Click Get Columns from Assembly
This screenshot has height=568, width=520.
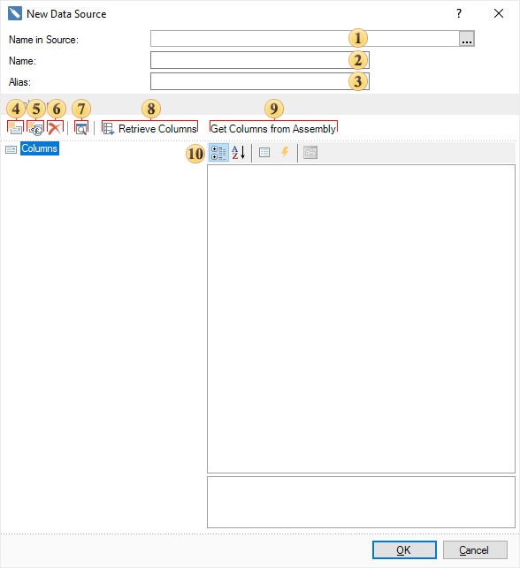tap(274, 129)
